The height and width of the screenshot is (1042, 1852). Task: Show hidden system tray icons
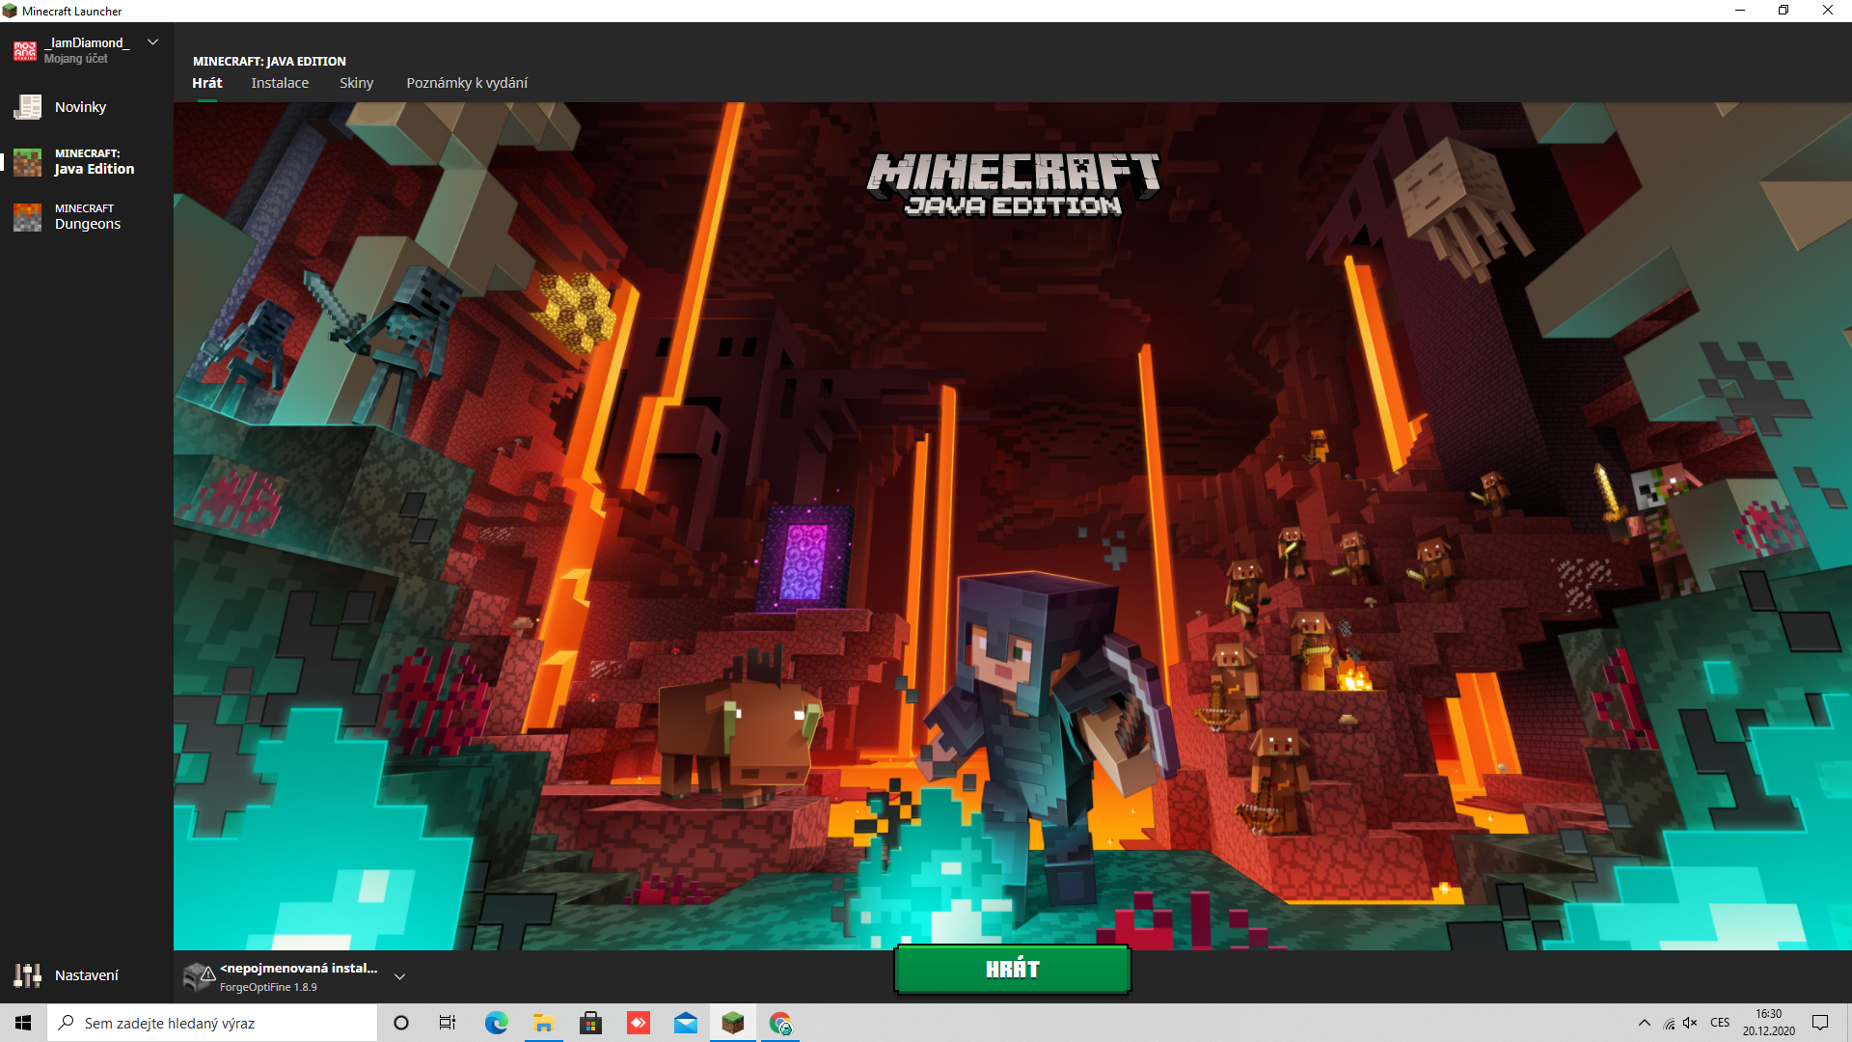(x=1644, y=1023)
